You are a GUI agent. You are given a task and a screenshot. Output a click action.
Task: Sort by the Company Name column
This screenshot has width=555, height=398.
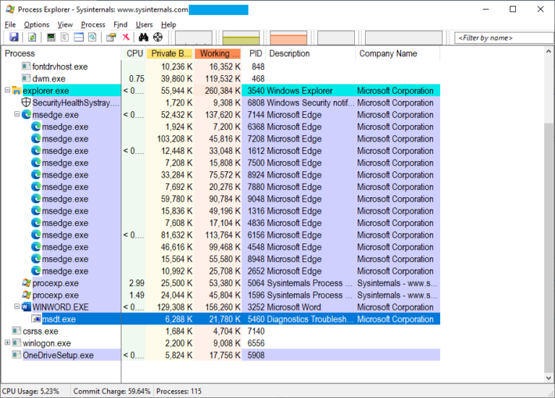(x=387, y=53)
